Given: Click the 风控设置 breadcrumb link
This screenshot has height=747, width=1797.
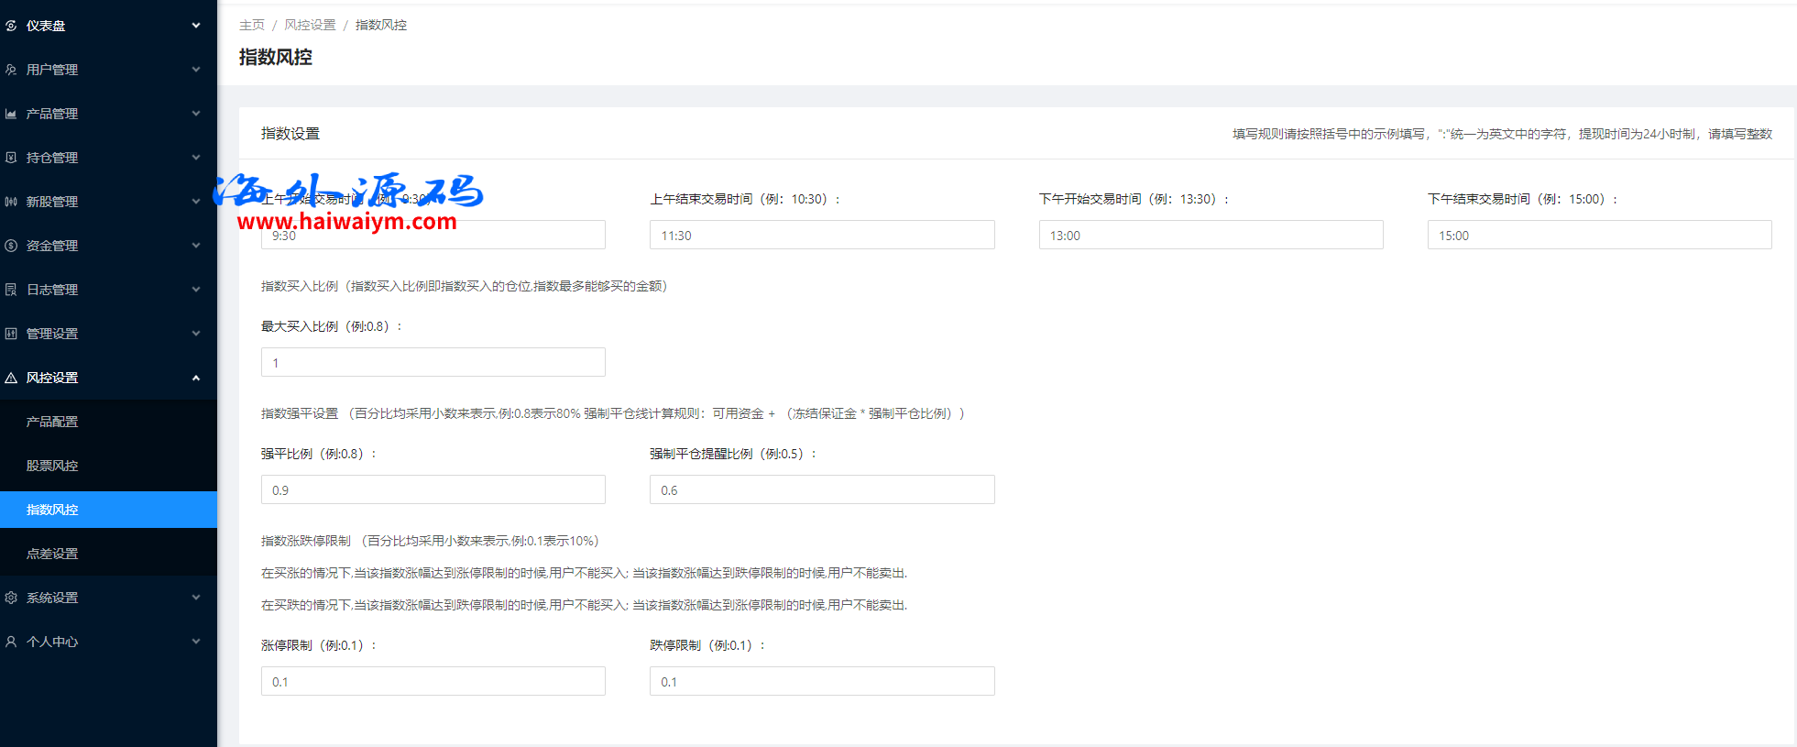Looking at the screenshot, I should (310, 25).
